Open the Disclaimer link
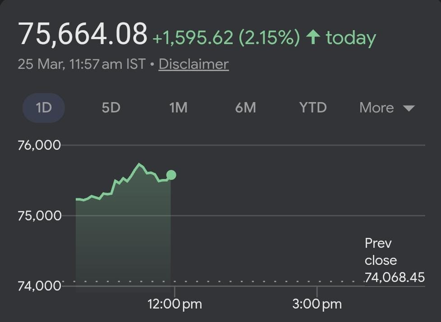 coord(193,64)
